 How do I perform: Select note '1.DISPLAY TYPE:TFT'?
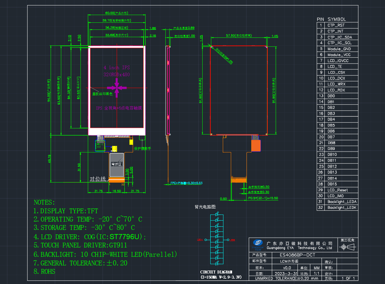66,211
